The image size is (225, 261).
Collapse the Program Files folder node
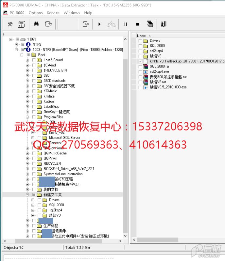[x=27, y=117]
